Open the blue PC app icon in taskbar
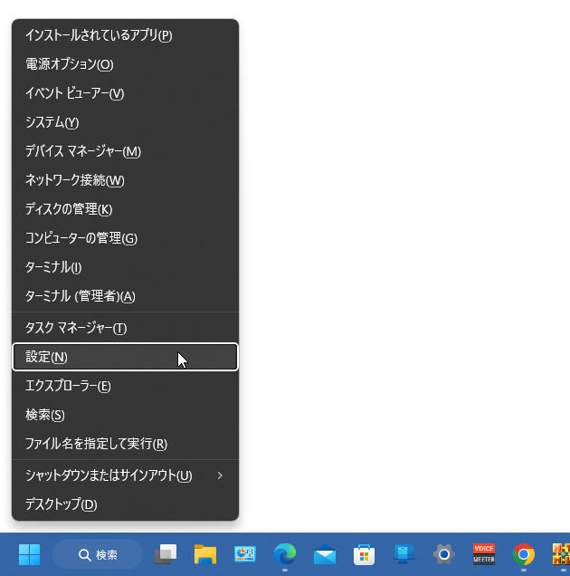The image size is (570, 576). point(404,554)
